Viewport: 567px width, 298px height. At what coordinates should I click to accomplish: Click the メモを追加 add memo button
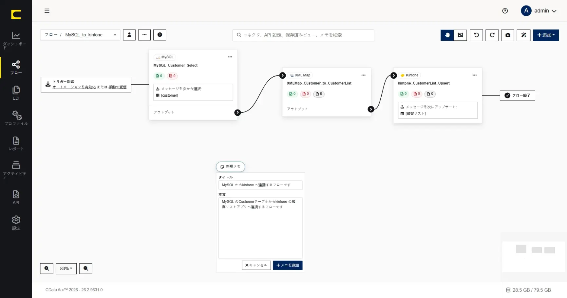click(x=288, y=265)
